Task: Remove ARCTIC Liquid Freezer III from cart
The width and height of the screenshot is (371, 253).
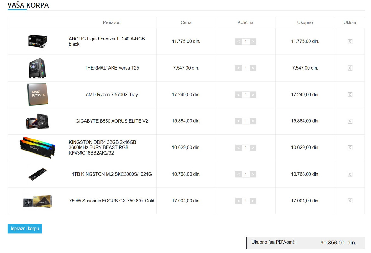Action: (x=350, y=41)
